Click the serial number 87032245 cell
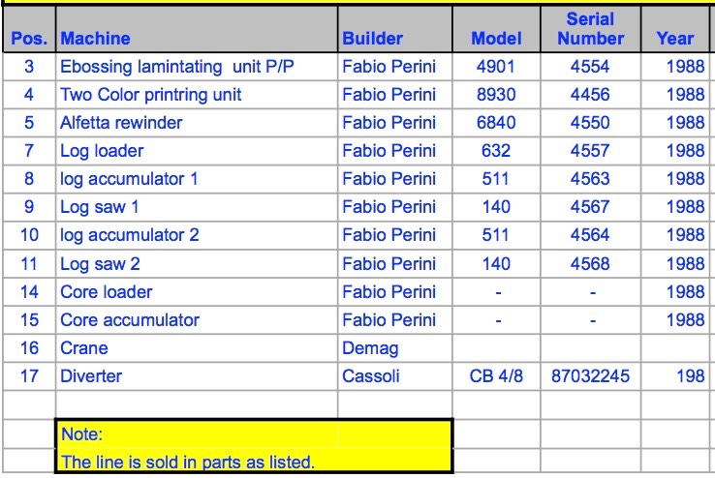 pos(591,376)
